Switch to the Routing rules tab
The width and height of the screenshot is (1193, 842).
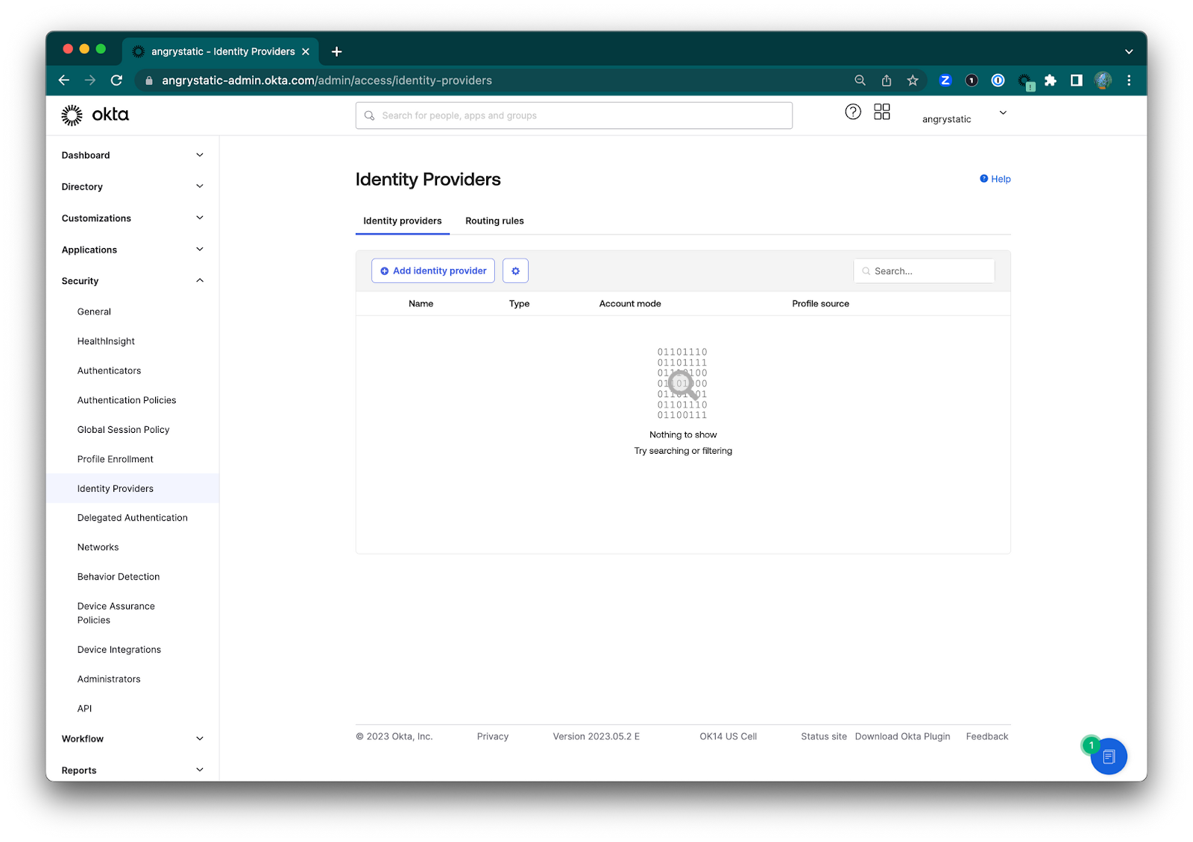[494, 221]
